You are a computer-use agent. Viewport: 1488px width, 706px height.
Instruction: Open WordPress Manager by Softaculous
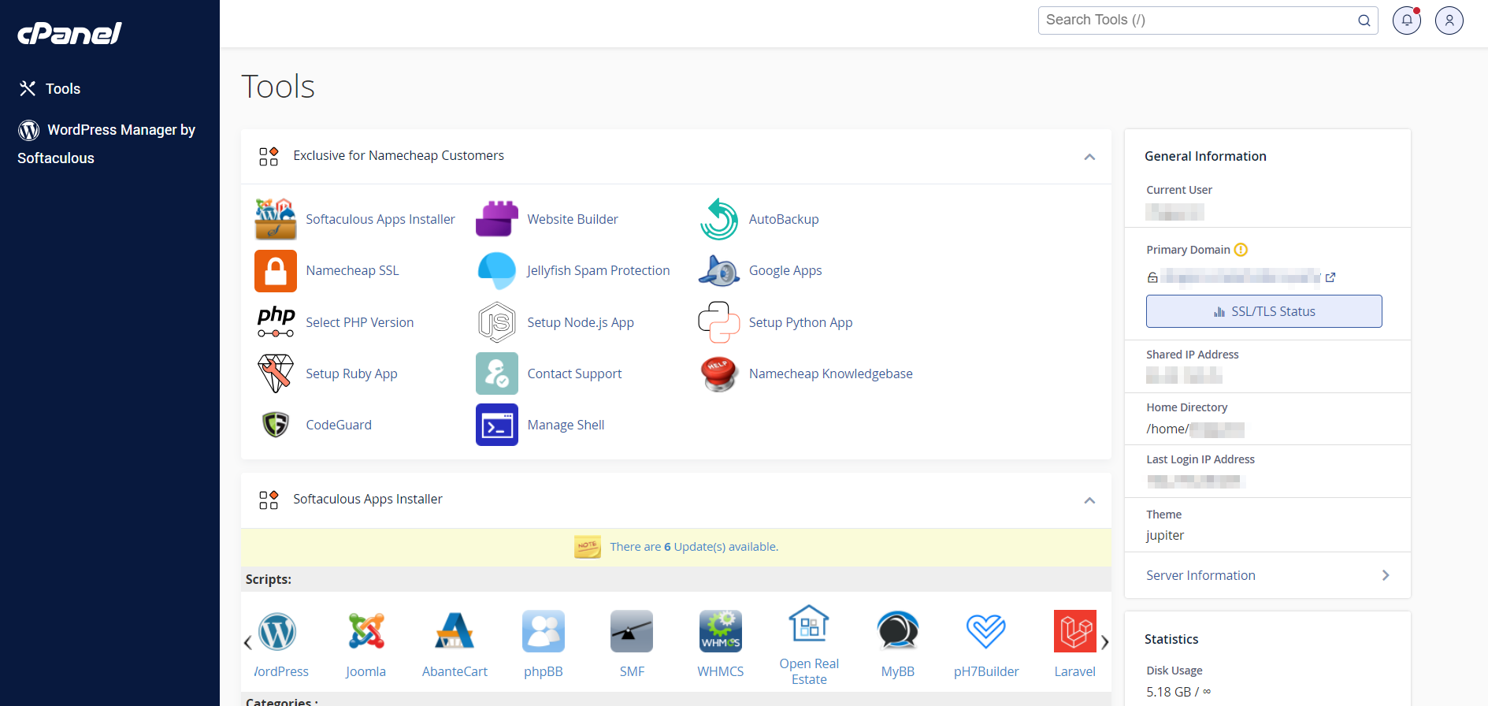[106, 143]
